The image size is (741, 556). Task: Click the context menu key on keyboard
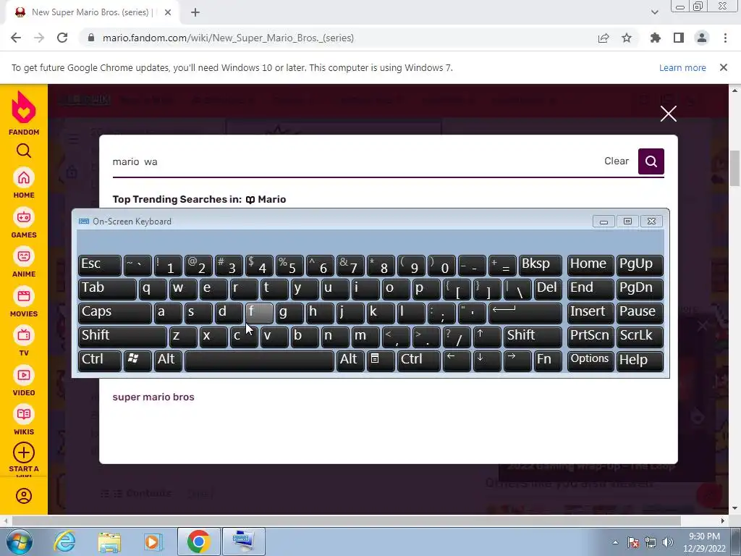coord(381,361)
